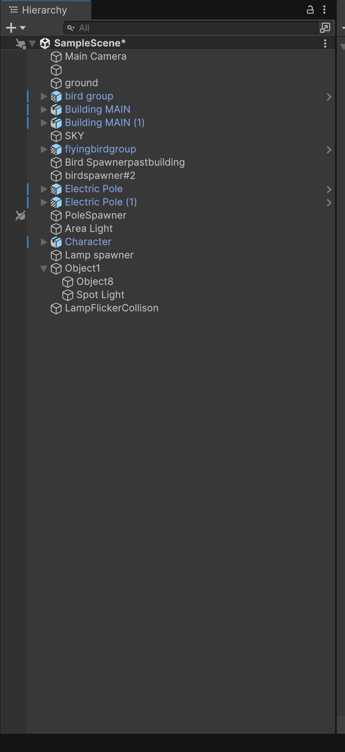Viewport: 345px width, 752px height.
Task: Click the lock icon in the Hierarchy header
Action: point(310,10)
